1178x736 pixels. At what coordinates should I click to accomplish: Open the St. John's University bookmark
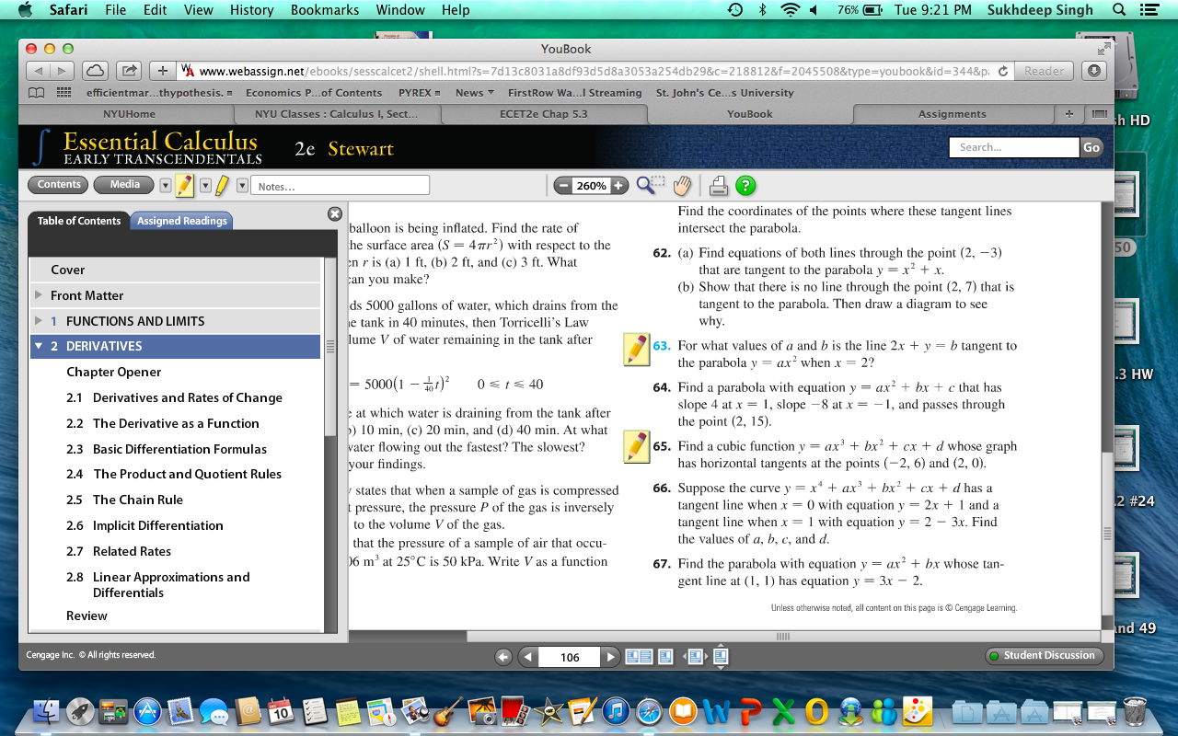click(x=724, y=93)
